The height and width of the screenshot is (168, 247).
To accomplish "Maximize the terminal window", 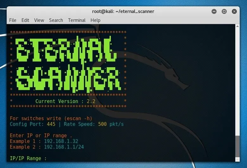I will pyautogui.click(x=224, y=11).
